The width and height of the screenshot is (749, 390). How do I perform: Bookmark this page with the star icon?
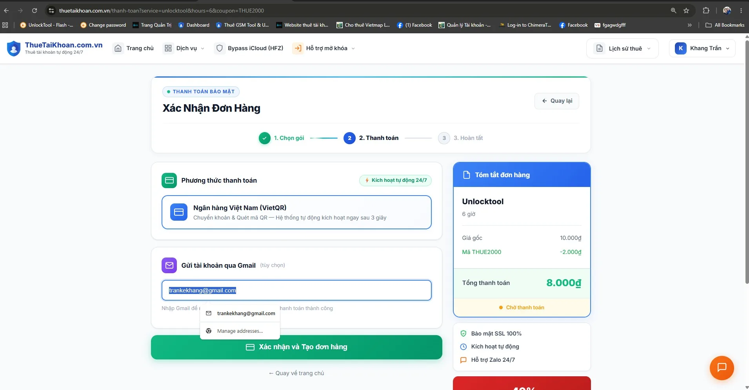tap(686, 11)
